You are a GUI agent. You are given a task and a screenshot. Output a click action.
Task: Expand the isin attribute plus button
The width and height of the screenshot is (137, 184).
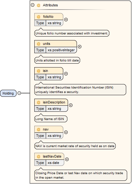66,74
